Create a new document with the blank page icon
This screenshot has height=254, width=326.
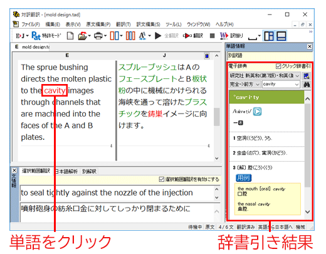70,36
